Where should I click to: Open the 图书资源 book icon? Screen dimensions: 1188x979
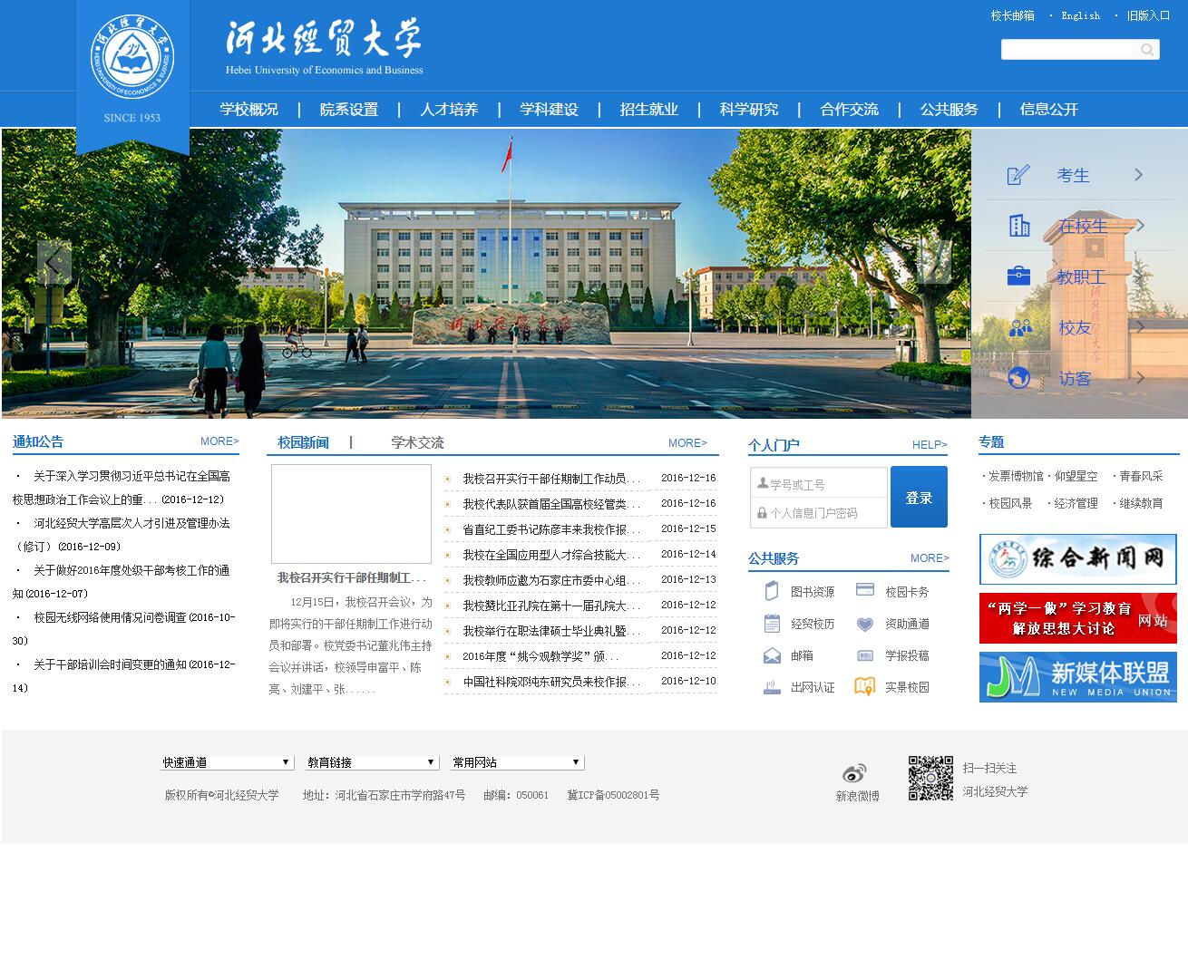(772, 591)
